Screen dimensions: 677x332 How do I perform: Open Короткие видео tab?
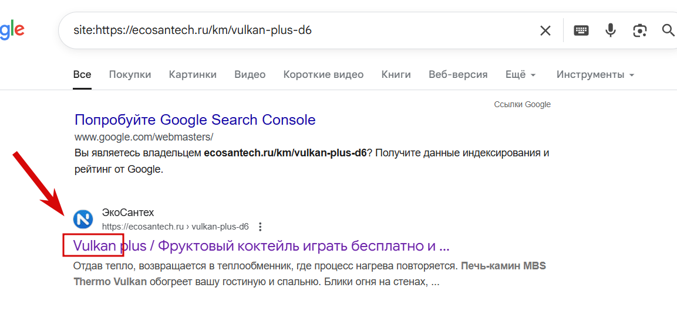click(324, 74)
